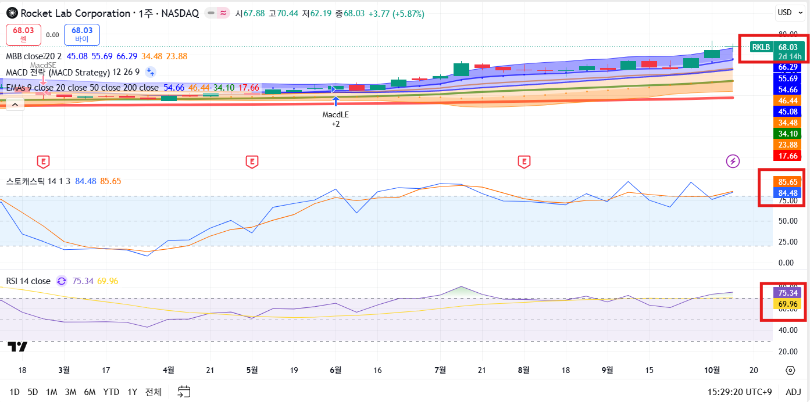This screenshot has height=402, width=810.
Task: Open chart axis settings gear icon
Action: (x=790, y=370)
